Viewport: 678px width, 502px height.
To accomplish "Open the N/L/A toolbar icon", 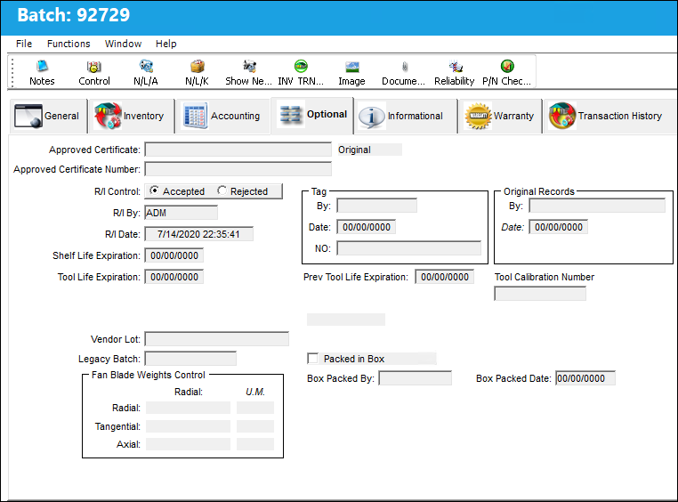I will 146,72.
